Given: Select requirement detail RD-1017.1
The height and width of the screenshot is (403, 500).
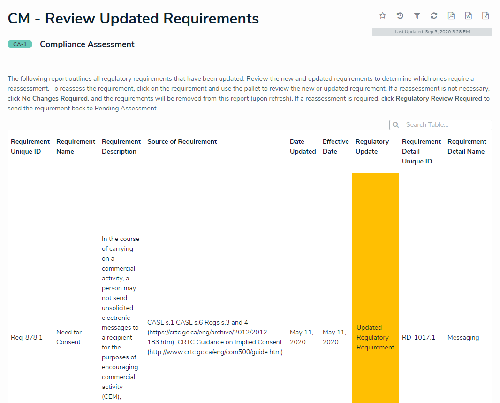Looking at the screenshot, I should pos(418,337).
